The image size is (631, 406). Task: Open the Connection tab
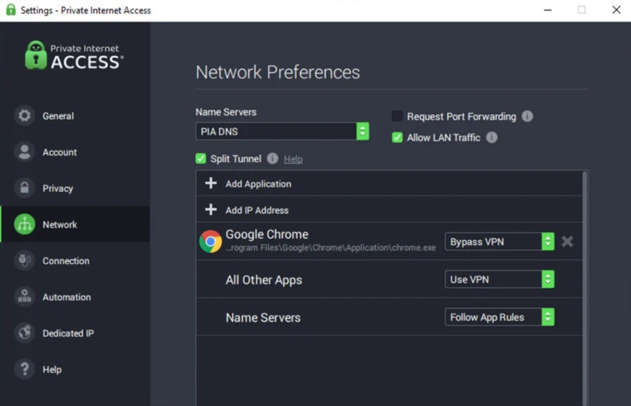click(75, 261)
